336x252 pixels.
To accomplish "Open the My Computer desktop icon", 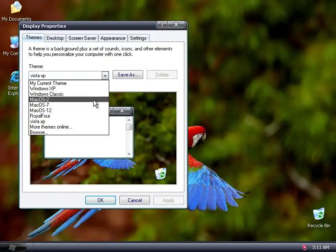I will pyautogui.click(x=10, y=46).
